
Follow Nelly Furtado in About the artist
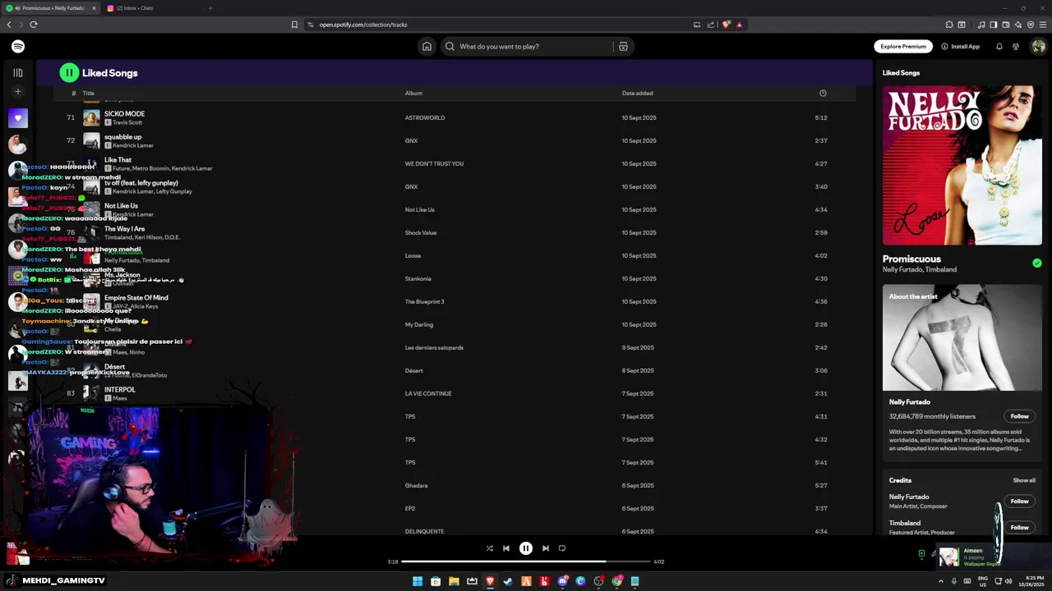1019,416
